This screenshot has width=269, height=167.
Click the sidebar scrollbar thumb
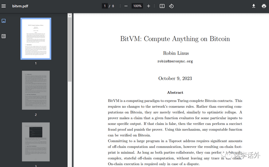pyautogui.click(x=70, y=49)
